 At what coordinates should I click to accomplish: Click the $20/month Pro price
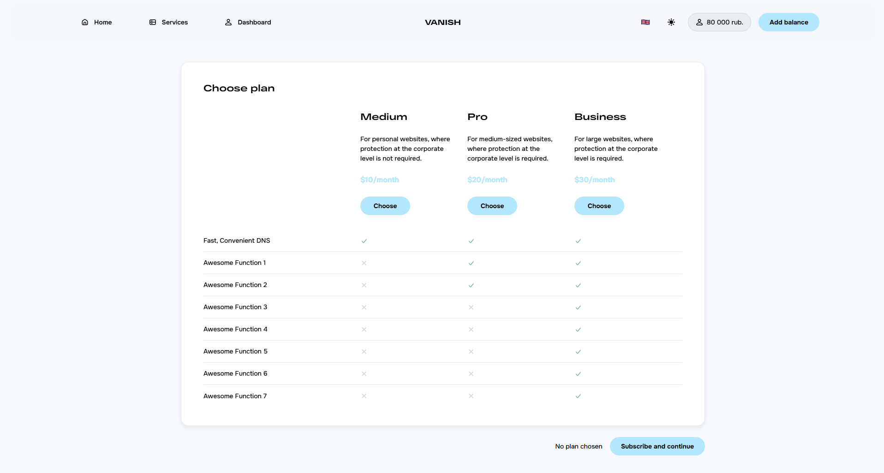click(x=487, y=180)
